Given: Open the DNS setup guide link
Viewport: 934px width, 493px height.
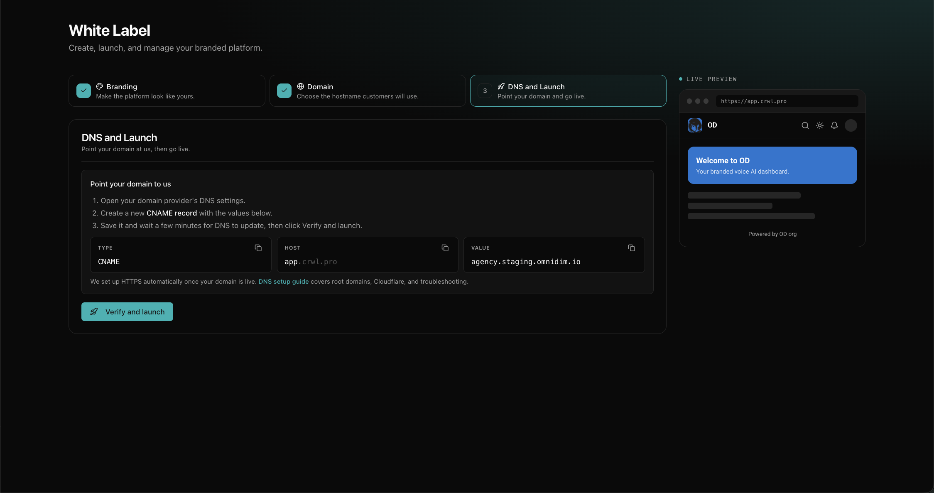Looking at the screenshot, I should click(x=284, y=282).
